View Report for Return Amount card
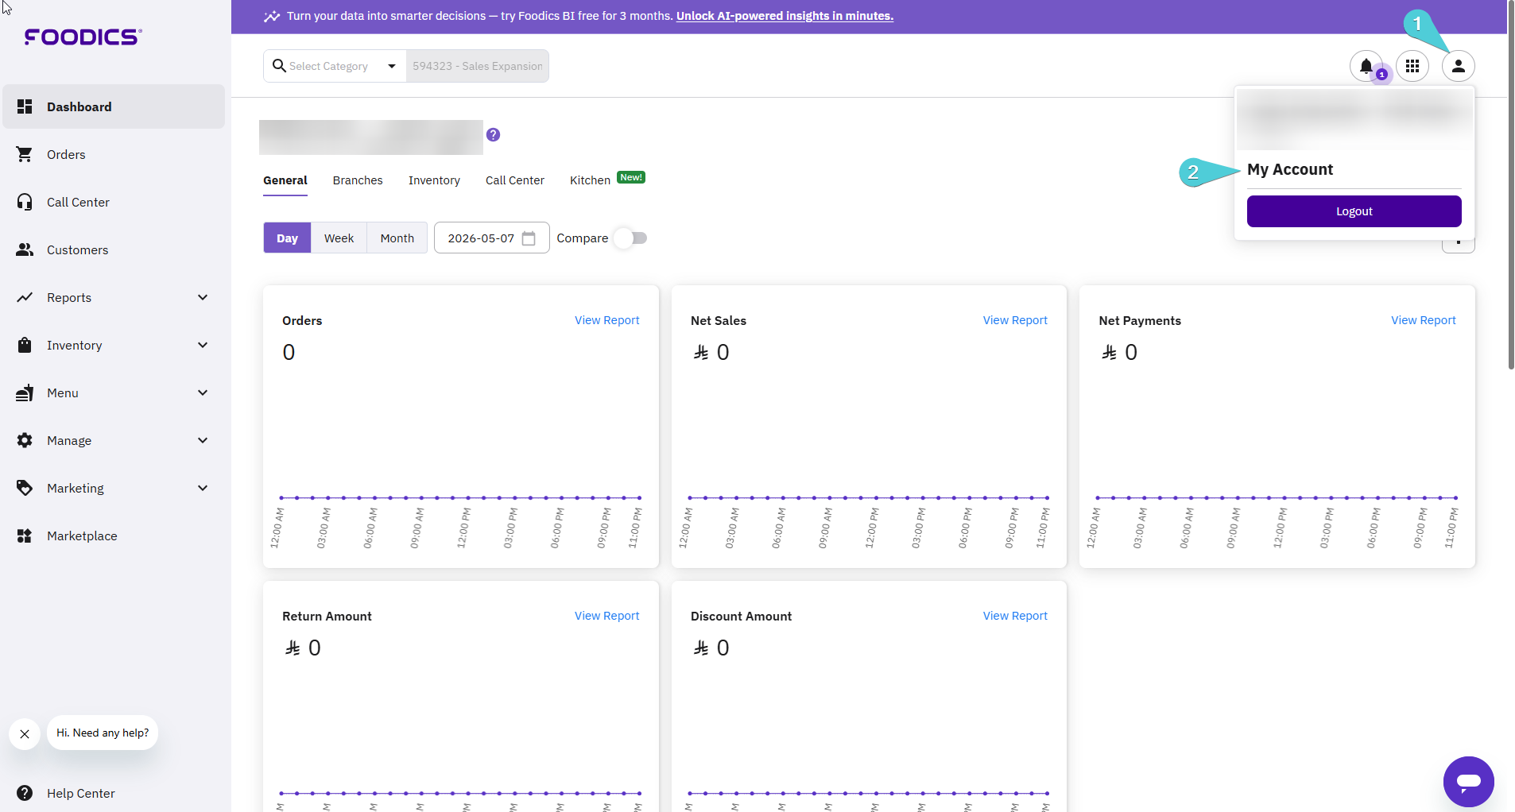Image resolution: width=1515 pixels, height=812 pixels. (607, 616)
